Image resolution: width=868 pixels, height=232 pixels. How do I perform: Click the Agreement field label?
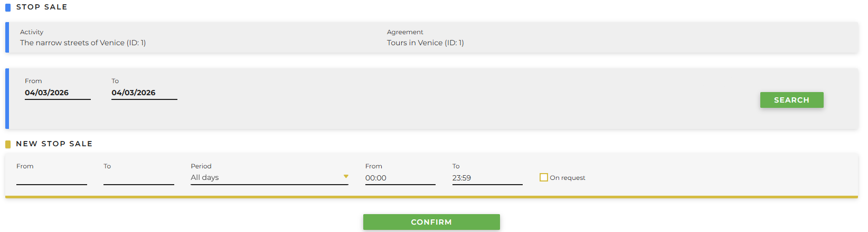[405, 32]
